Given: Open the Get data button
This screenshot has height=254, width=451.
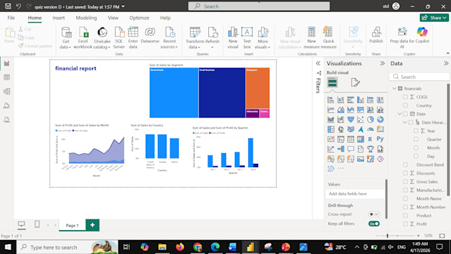Looking at the screenshot, I should coord(66,38).
